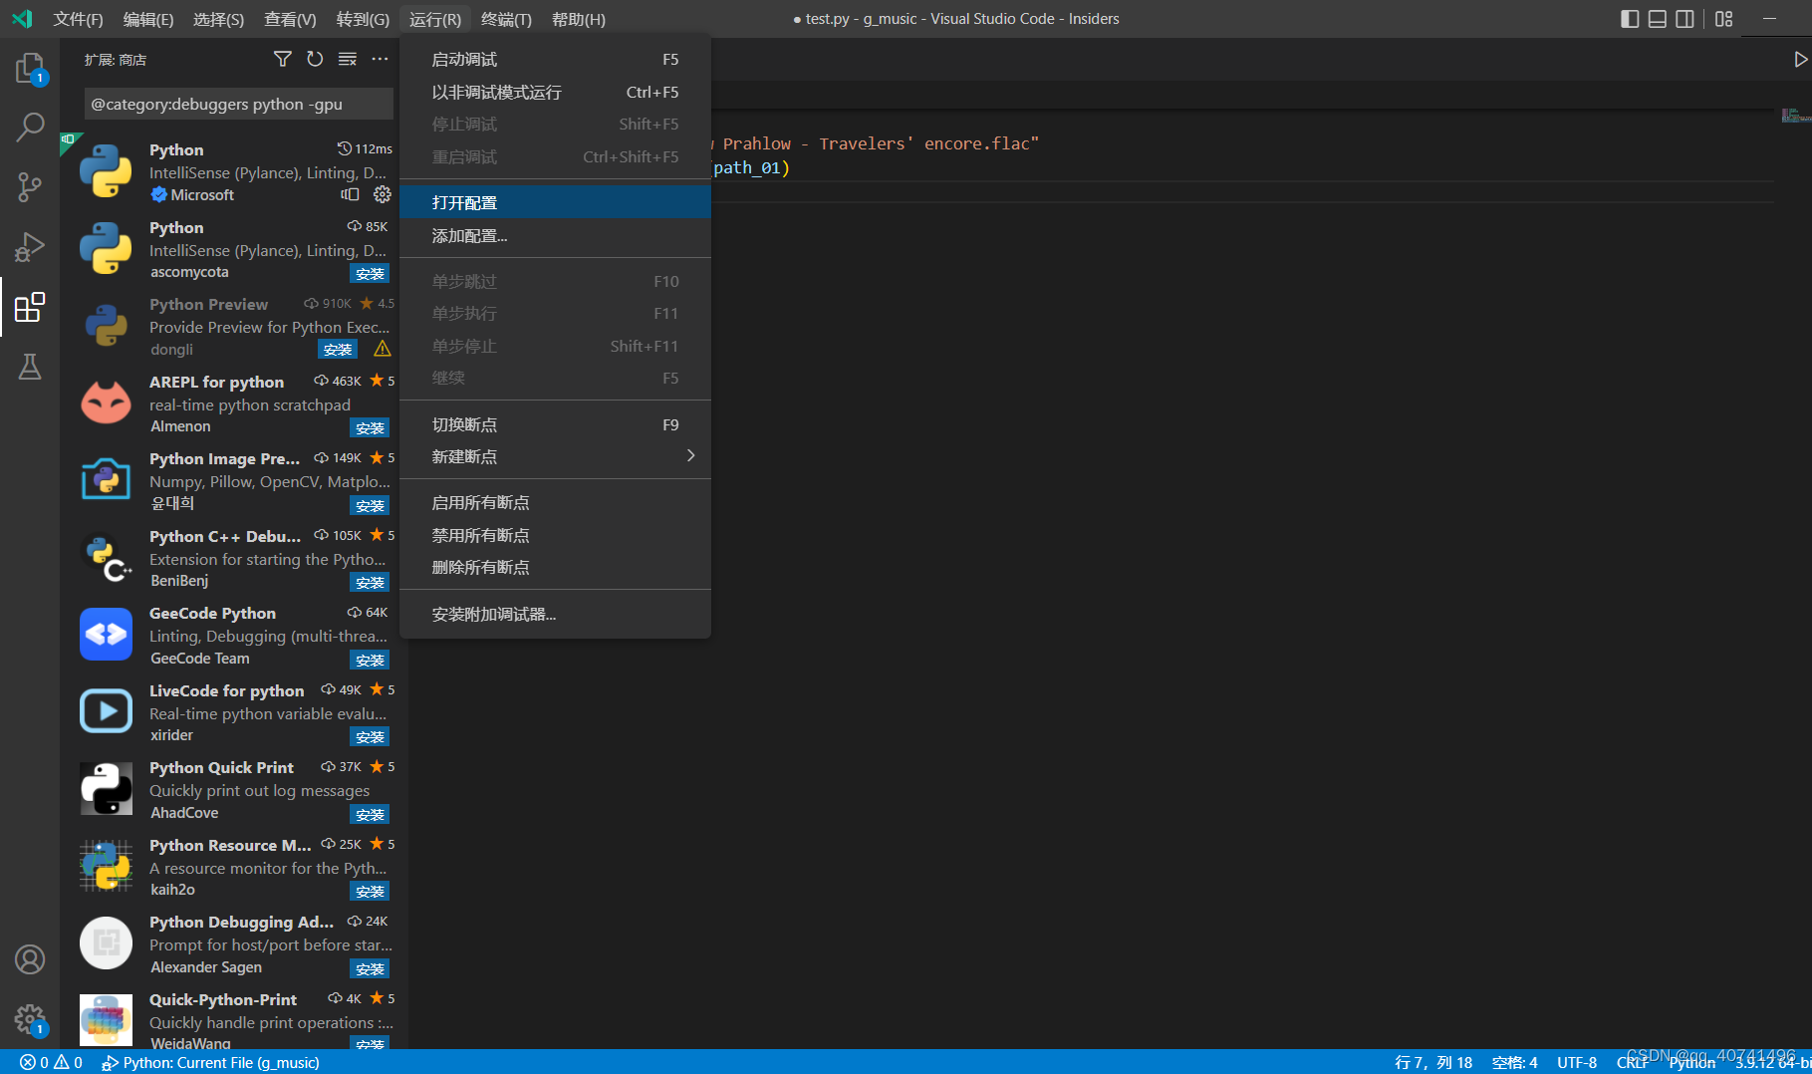1812x1074 pixels.
Task: Open the manage gear on the Python extension
Action: click(383, 194)
